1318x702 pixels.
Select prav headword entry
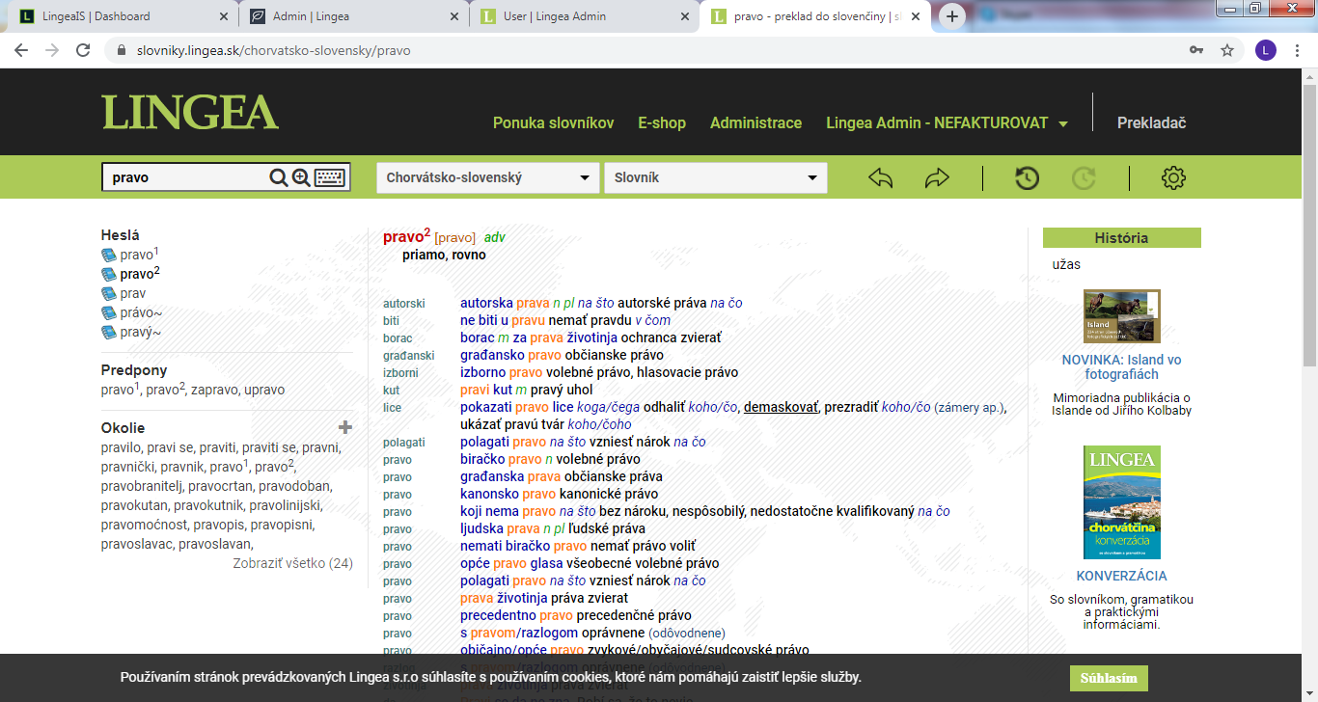click(133, 293)
